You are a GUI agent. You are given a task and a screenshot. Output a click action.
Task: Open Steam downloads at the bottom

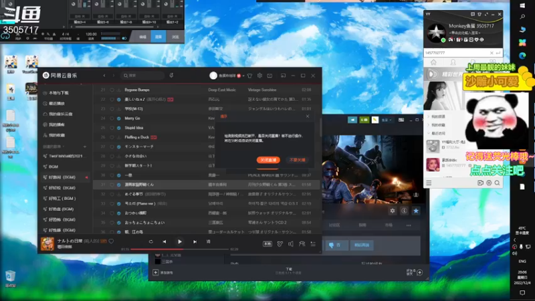(289, 271)
